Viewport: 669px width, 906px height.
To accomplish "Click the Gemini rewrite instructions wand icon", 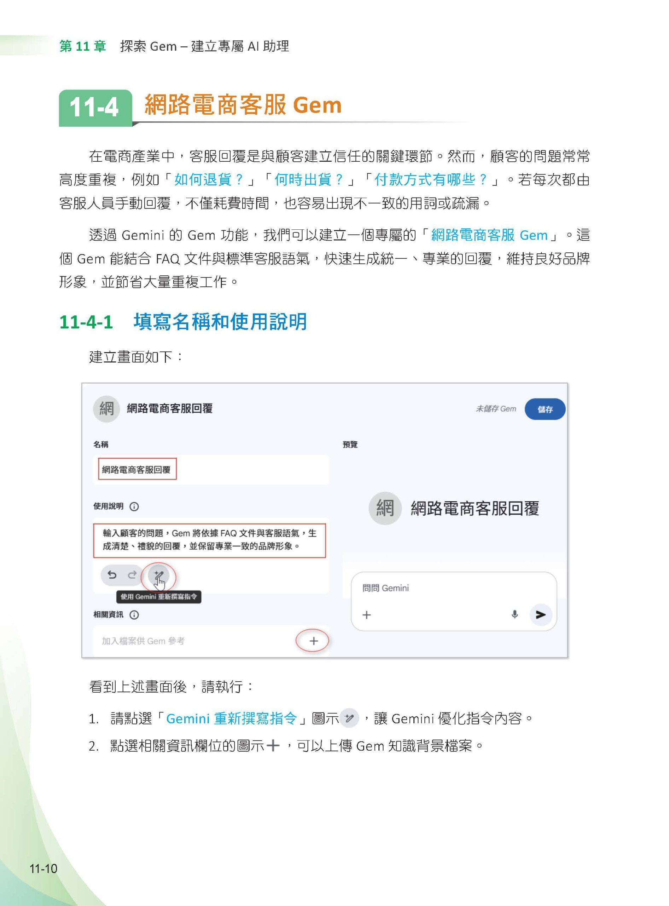I will [159, 575].
